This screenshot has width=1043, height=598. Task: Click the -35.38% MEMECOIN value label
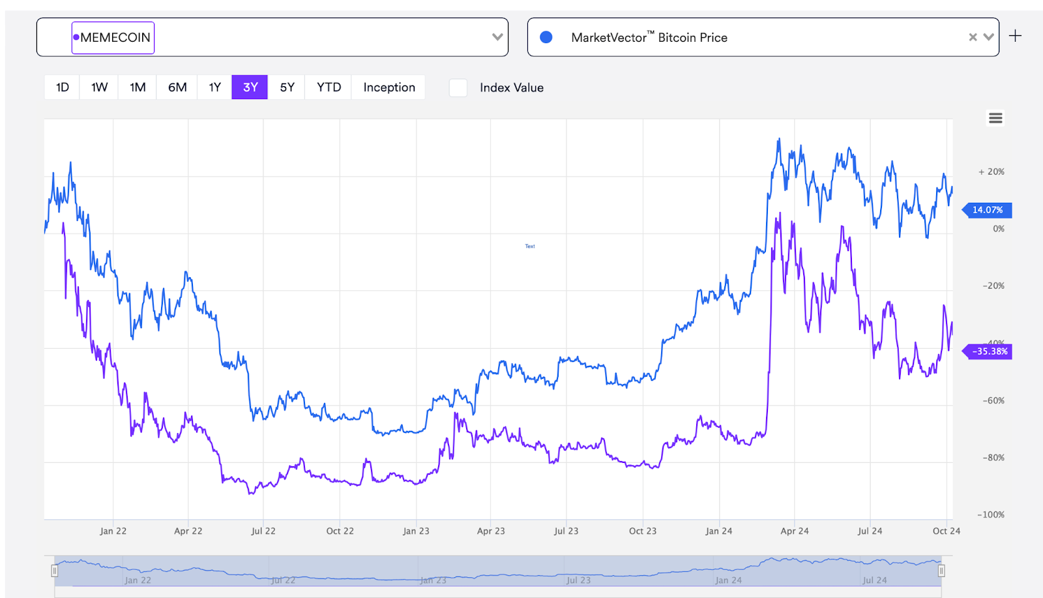pyautogui.click(x=987, y=351)
